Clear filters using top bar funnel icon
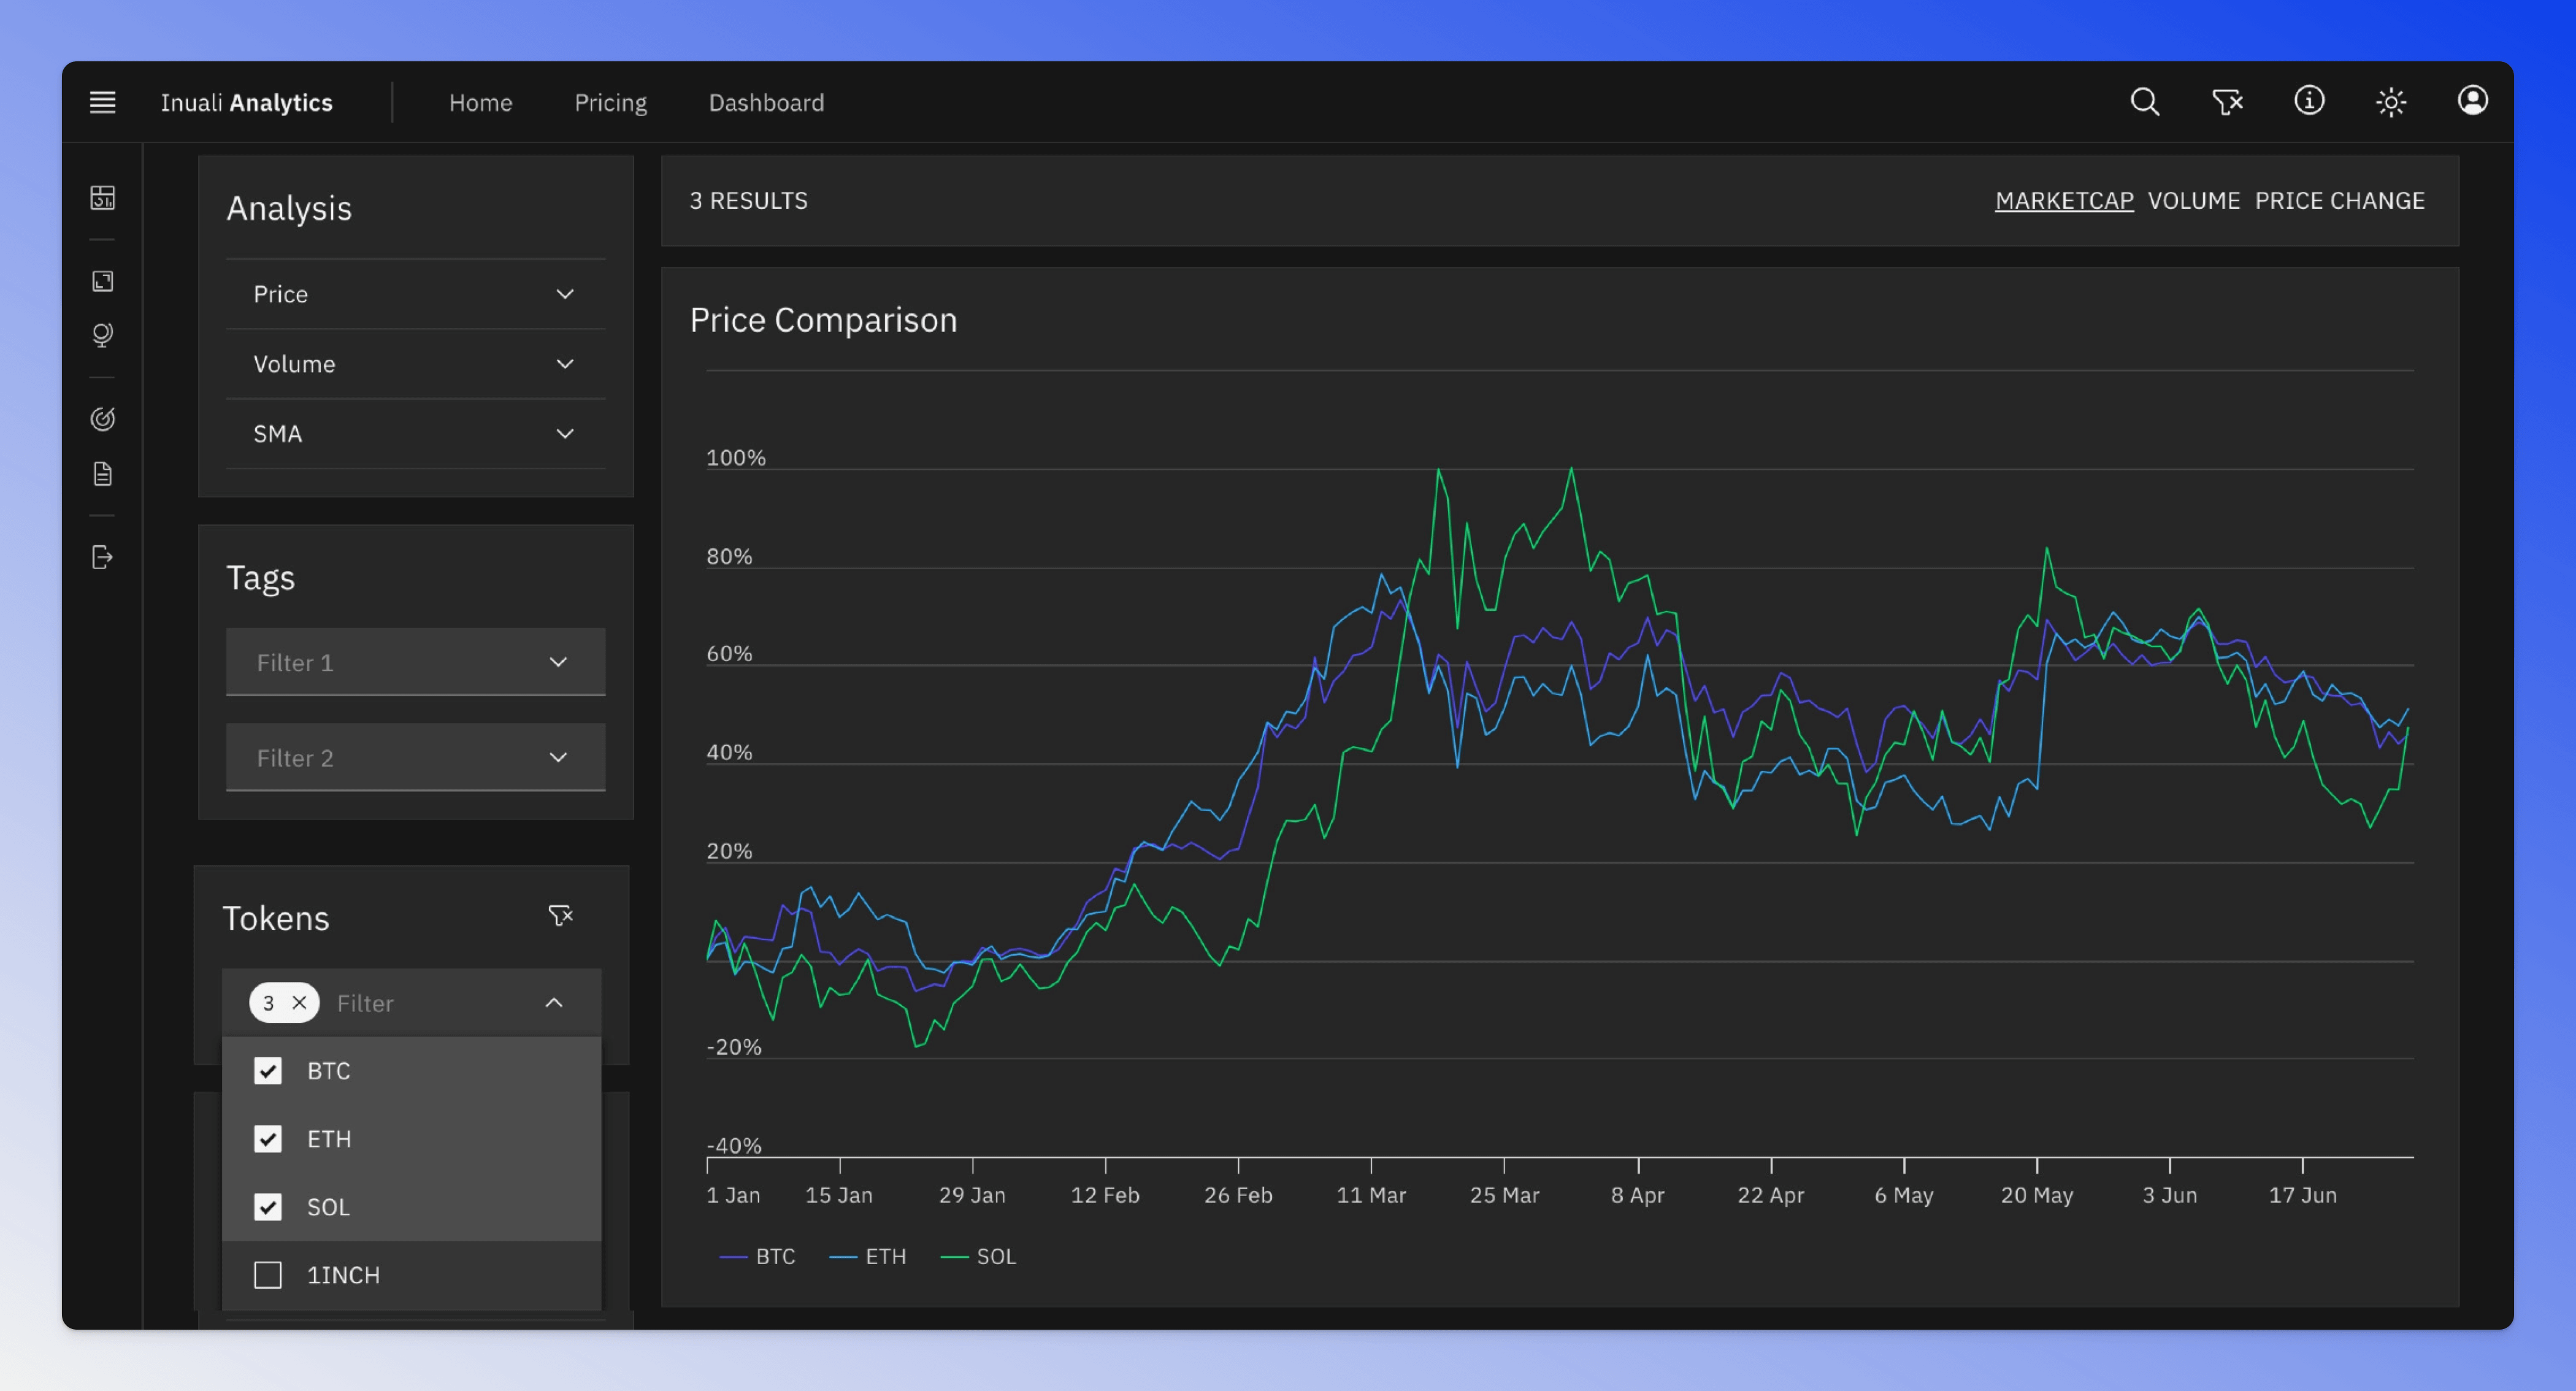The width and height of the screenshot is (2576, 1391). [x=2227, y=102]
